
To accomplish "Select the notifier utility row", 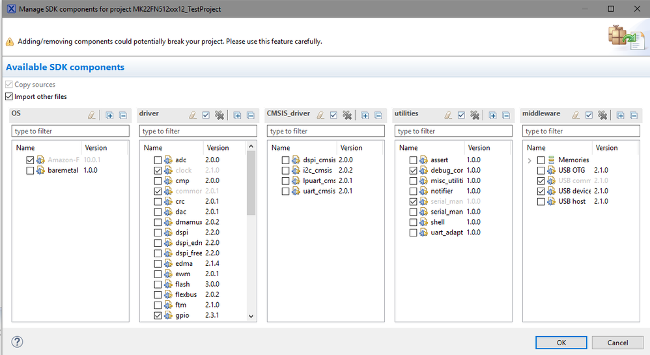I will pos(453,192).
